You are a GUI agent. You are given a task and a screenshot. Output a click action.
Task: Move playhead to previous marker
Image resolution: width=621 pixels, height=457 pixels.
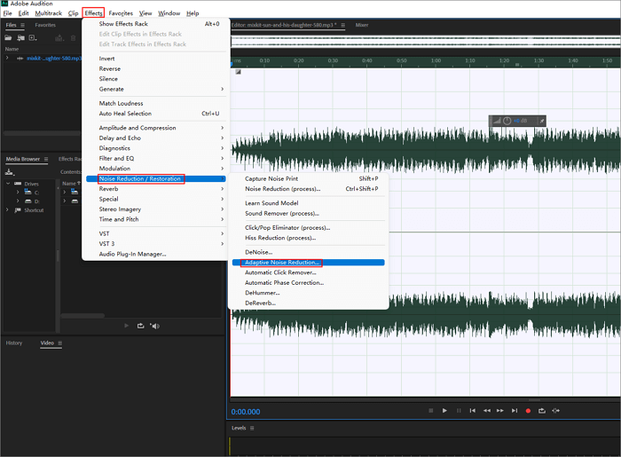(x=473, y=411)
